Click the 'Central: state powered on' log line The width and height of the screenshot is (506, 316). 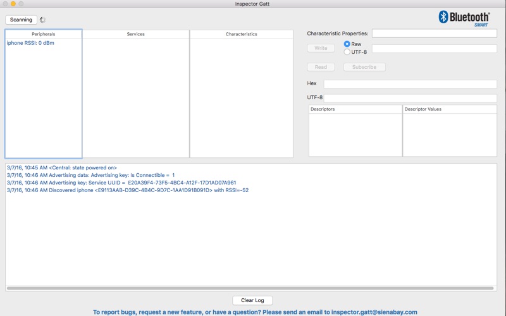pos(62,167)
